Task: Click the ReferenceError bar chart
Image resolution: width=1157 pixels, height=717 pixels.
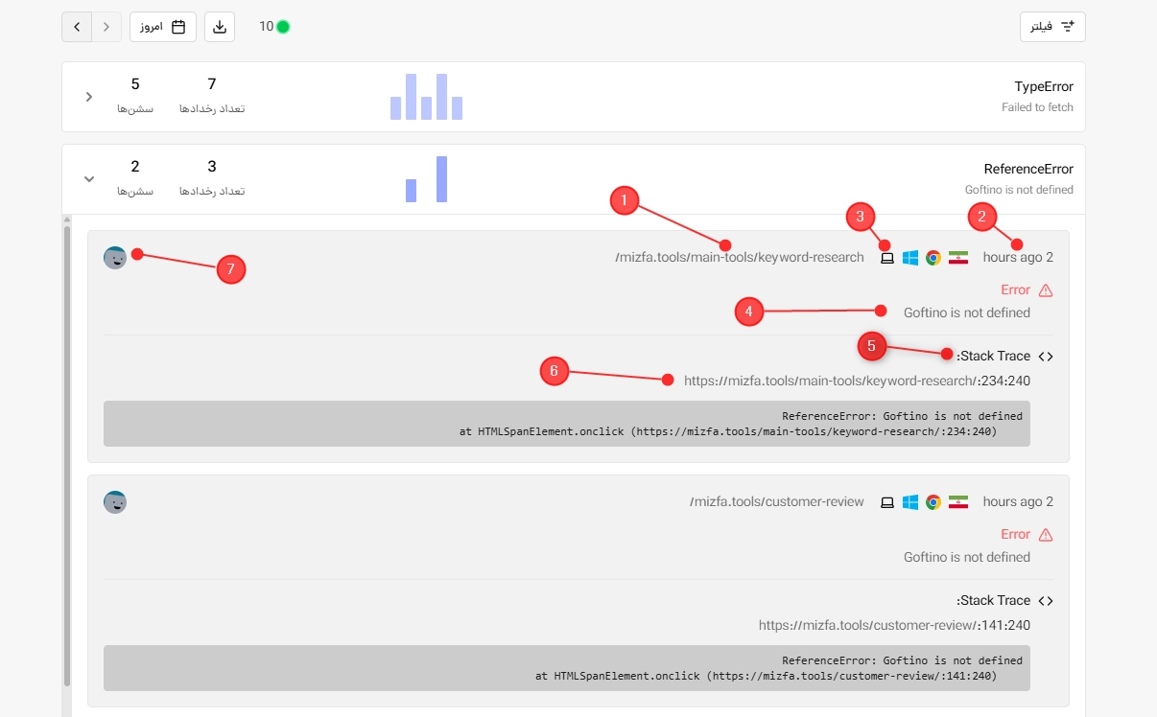Action: 427,179
